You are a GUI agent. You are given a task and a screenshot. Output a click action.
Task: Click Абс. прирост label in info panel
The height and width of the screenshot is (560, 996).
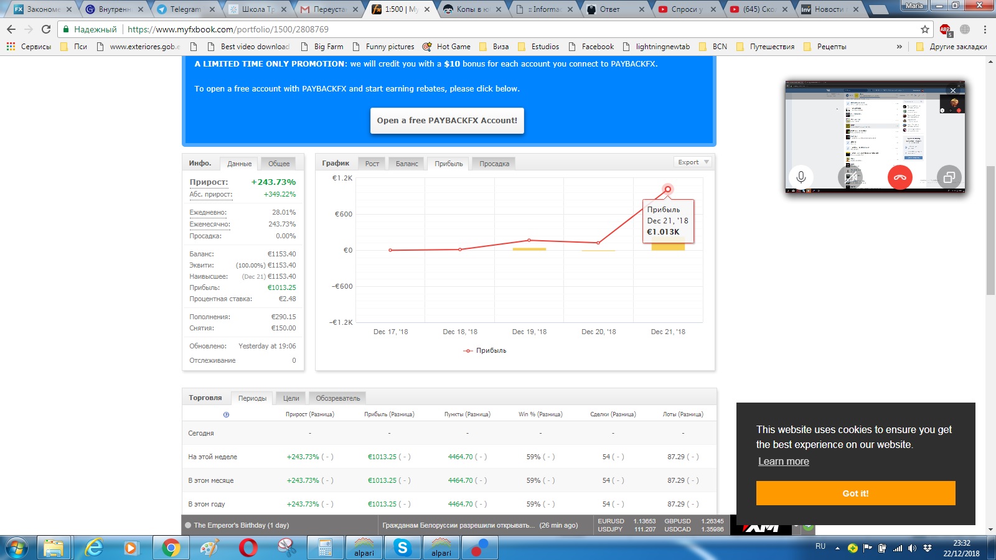(211, 194)
